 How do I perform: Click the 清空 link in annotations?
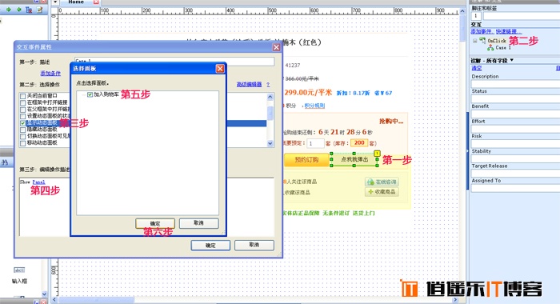click(x=477, y=68)
